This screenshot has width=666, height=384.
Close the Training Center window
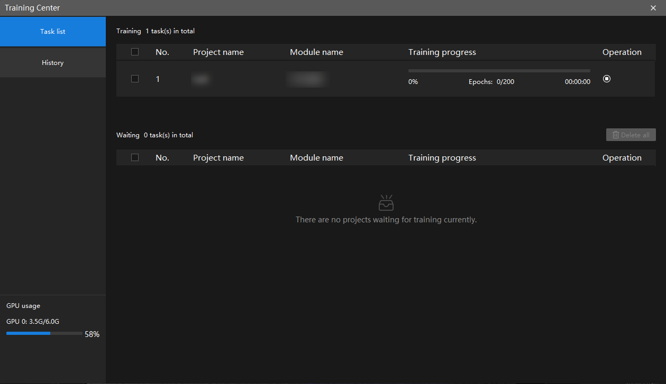click(x=653, y=8)
